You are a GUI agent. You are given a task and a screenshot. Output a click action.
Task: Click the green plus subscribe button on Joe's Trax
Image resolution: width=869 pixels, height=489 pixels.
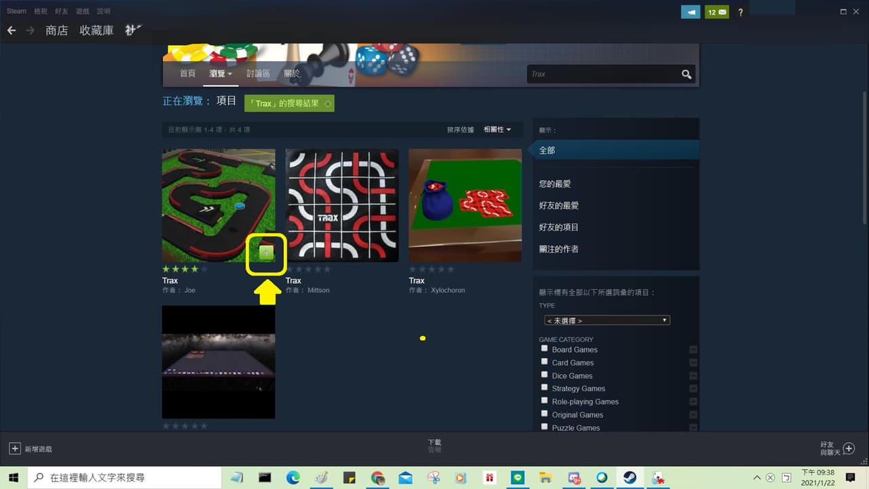point(266,253)
